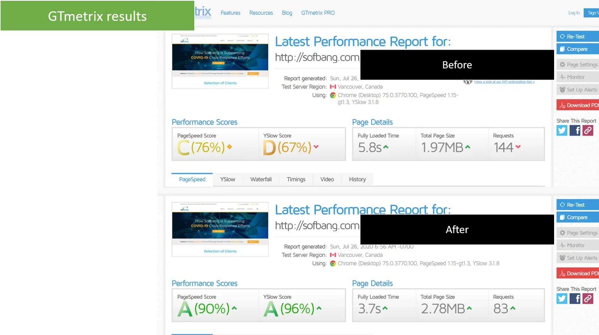This screenshot has height=335, width=599.
Task: Share After report on Facebook
Action: 575,299
